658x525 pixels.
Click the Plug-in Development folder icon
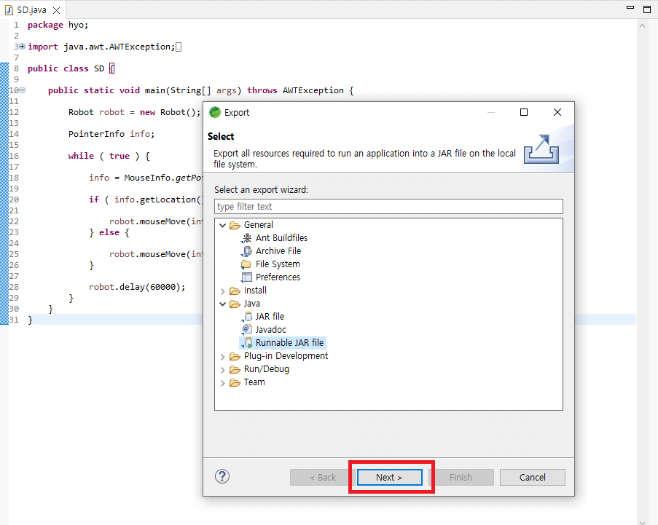point(235,356)
